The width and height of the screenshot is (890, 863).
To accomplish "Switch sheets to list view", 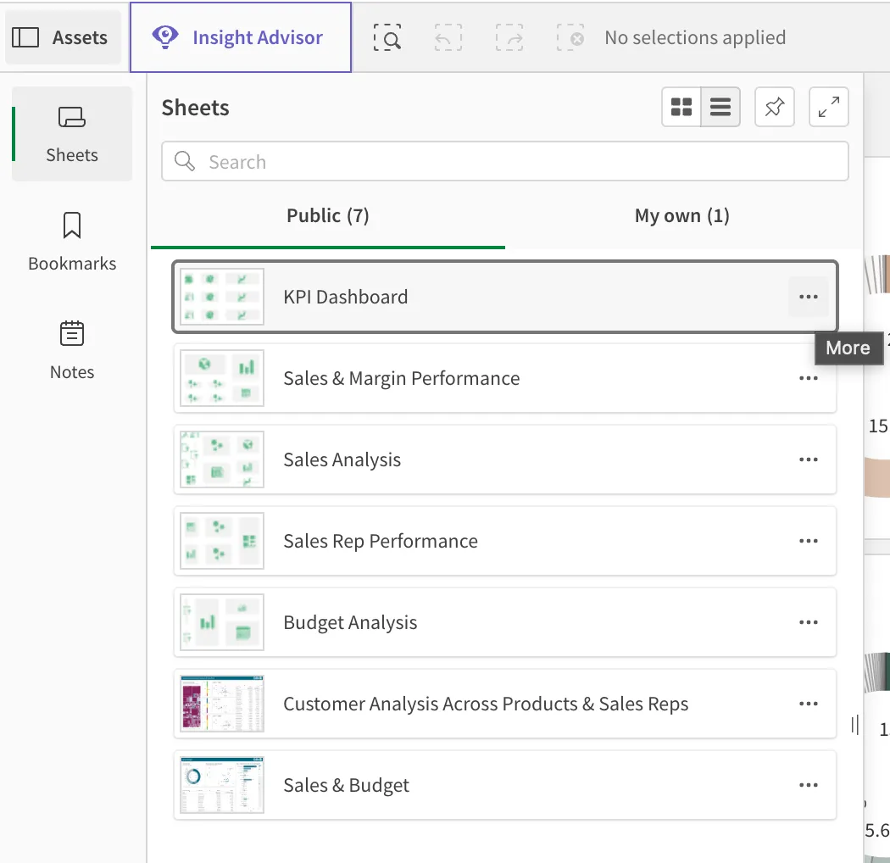I will (720, 107).
